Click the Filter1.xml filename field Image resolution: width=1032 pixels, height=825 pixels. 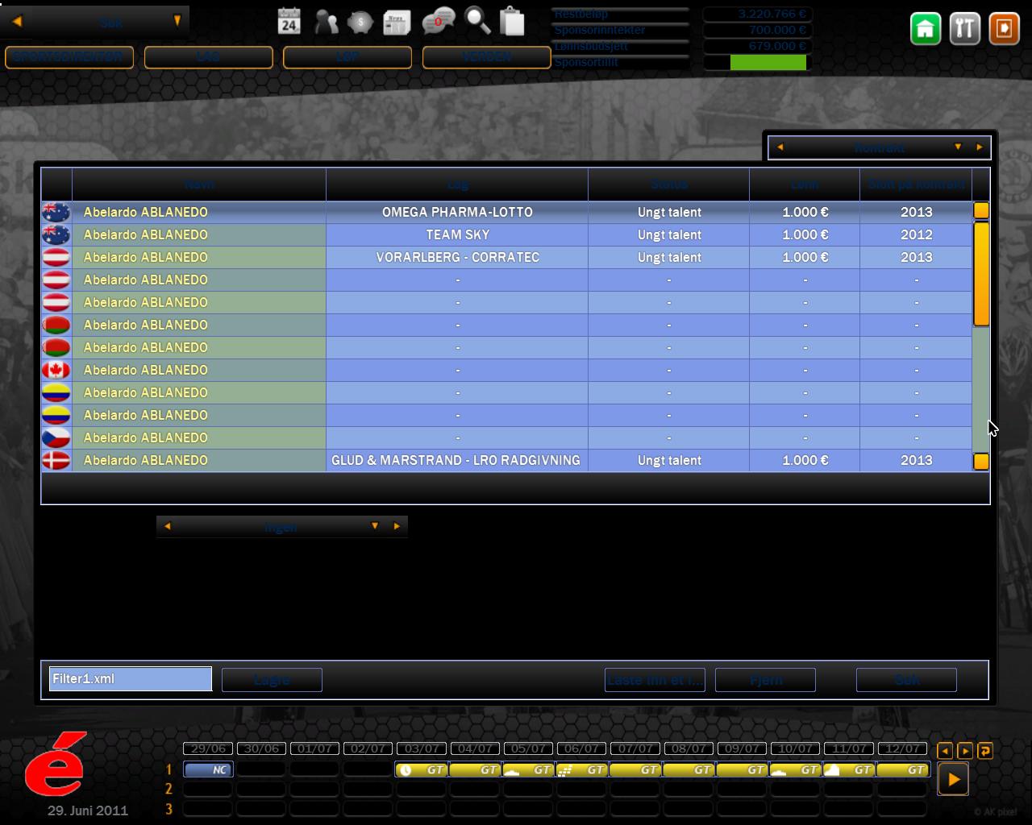tap(130, 678)
